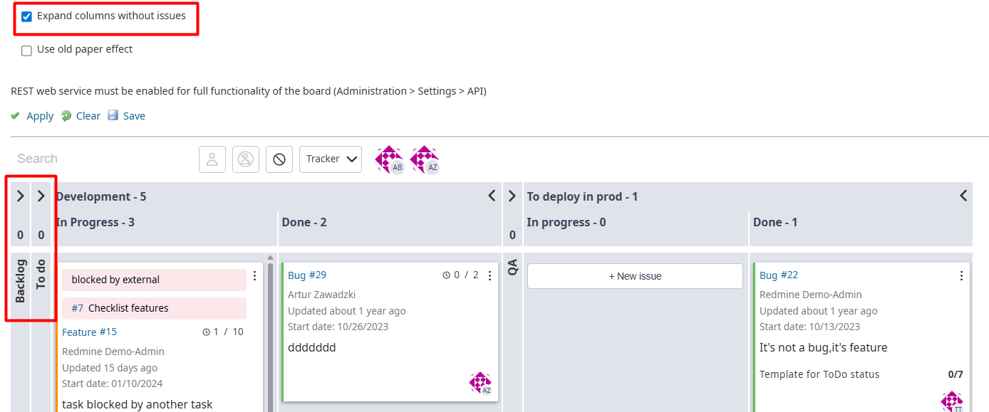Click the board Search field

100,159
